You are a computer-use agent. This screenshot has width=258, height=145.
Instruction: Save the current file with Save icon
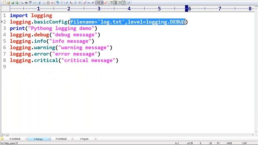point(12,3)
